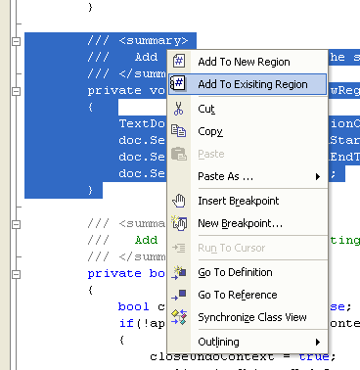Select Cut from the context menu
This screenshot has height=370, width=360.
pyautogui.click(x=247, y=109)
